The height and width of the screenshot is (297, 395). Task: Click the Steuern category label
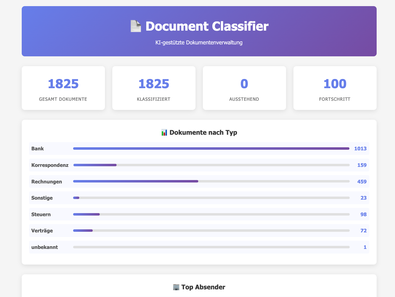point(41,214)
